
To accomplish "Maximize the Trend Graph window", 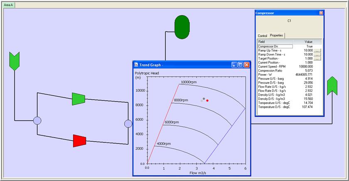I will (241, 65).
